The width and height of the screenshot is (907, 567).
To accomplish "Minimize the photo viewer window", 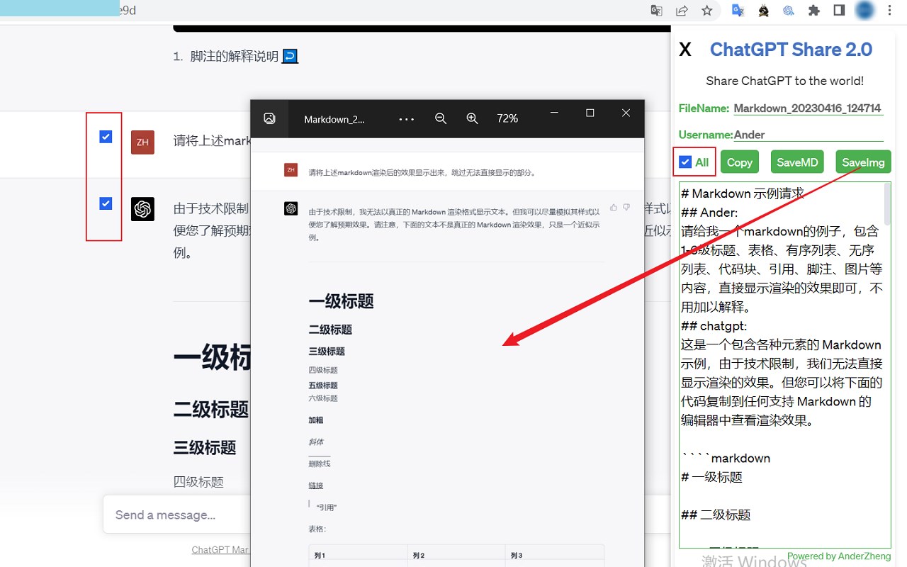I will point(556,113).
